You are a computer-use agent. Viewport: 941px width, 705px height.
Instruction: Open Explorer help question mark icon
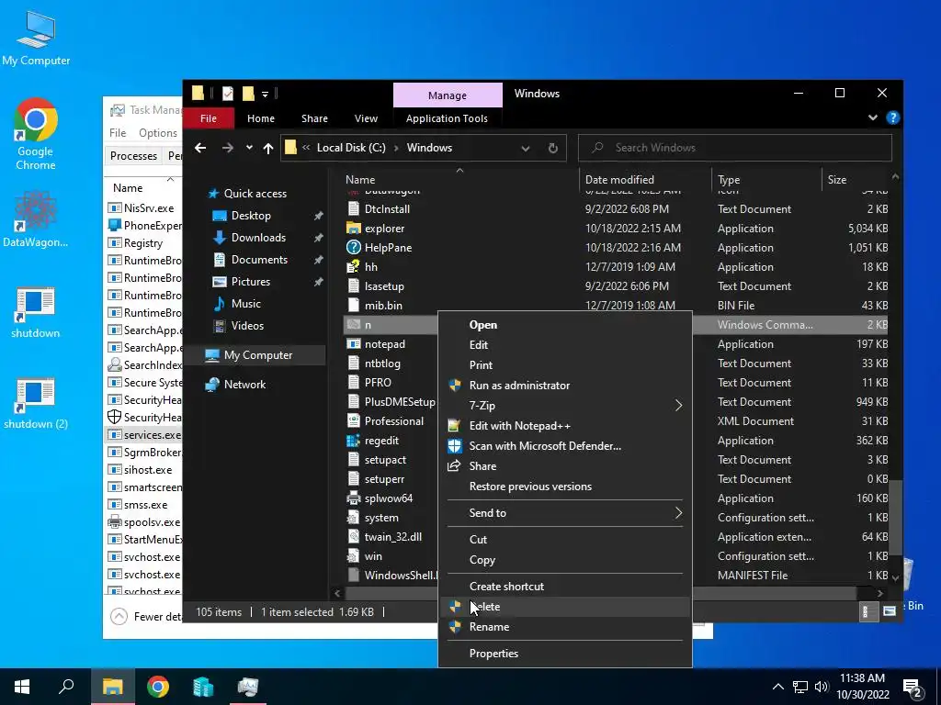coord(893,118)
